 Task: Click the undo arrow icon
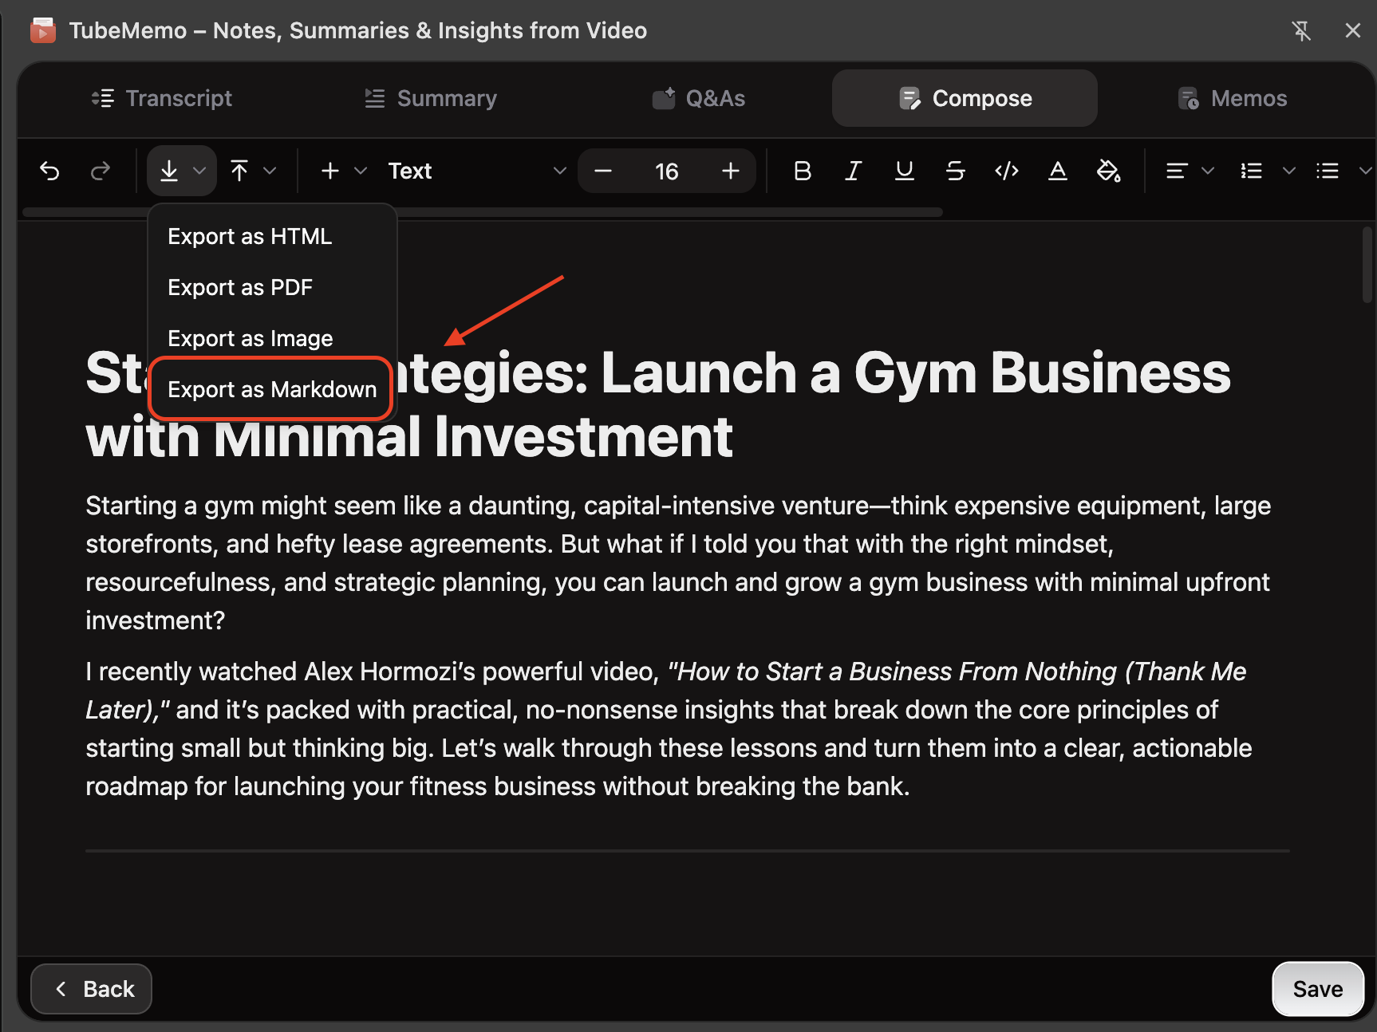click(x=49, y=171)
